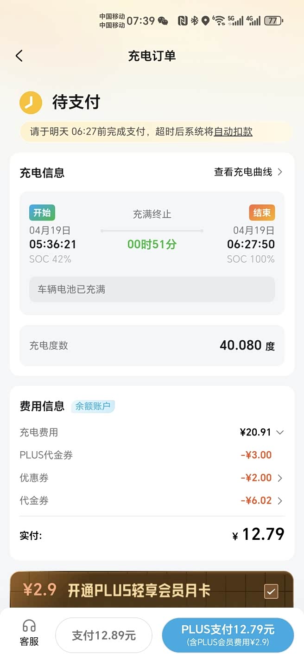The width and height of the screenshot is (304, 661).
Task: Tap the auto-deduction underlined link
Action: click(233, 132)
